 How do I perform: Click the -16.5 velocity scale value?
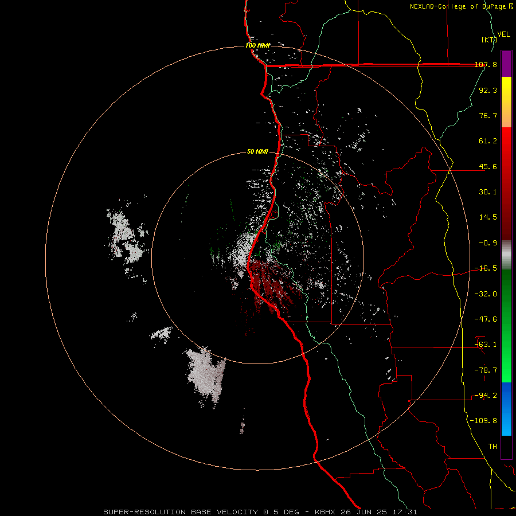(x=486, y=268)
